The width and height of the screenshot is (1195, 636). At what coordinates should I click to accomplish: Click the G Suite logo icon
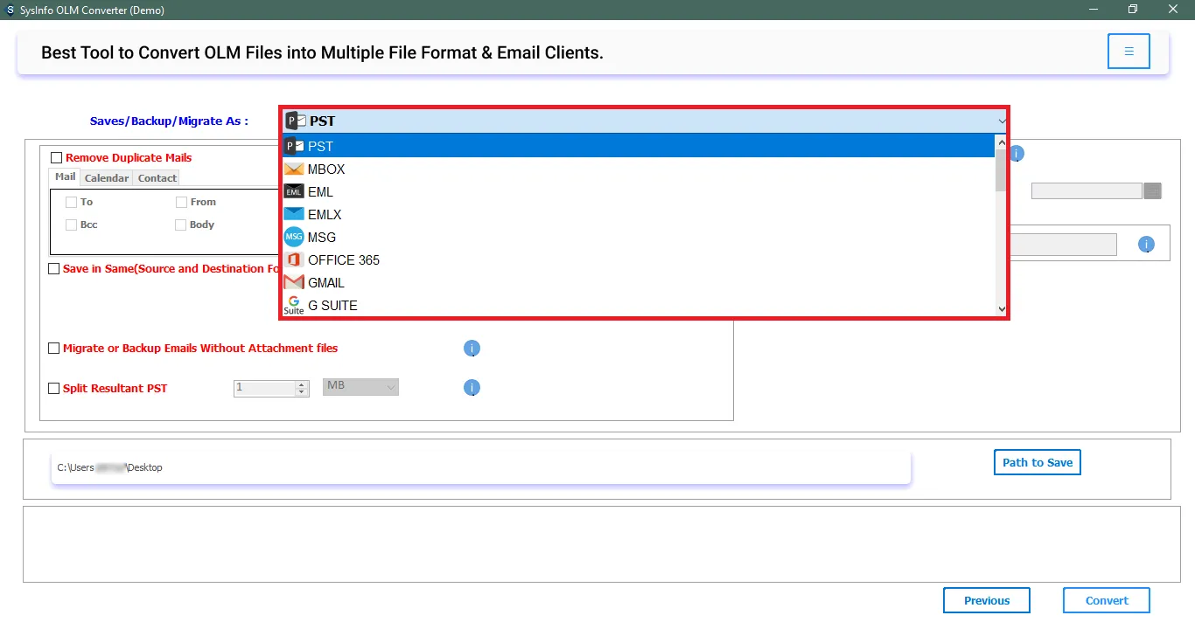[294, 306]
